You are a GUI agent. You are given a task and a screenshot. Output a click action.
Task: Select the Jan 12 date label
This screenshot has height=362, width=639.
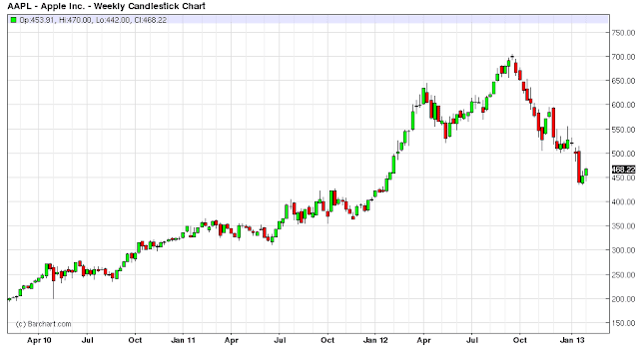[375, 340]
